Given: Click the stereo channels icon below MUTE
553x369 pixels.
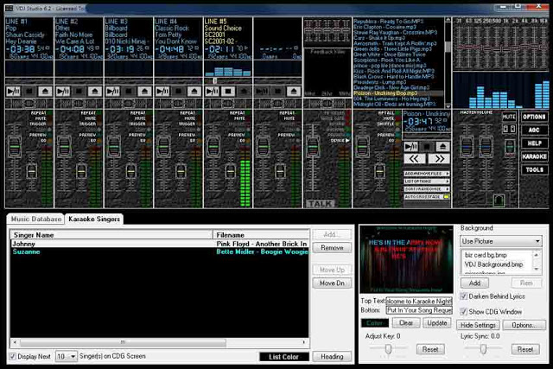Looking at the screenshot, I should click(509, 129).
